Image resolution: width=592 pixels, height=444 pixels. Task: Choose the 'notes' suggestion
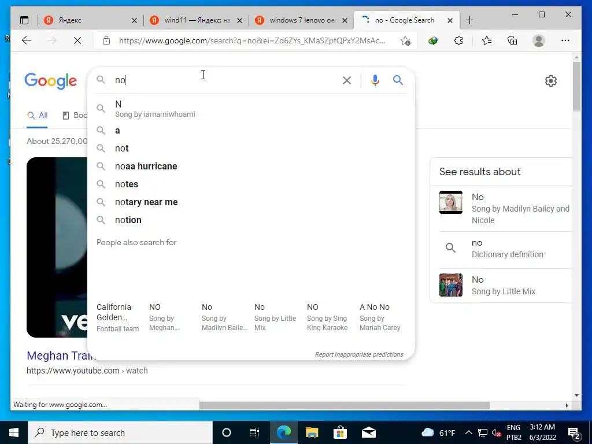[x=251, y=184]
